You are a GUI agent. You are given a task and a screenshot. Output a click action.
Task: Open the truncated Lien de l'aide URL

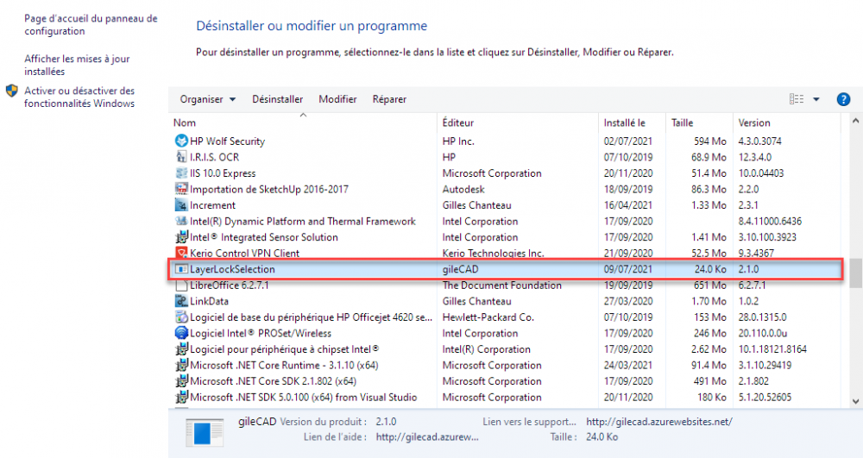[427, 437]
